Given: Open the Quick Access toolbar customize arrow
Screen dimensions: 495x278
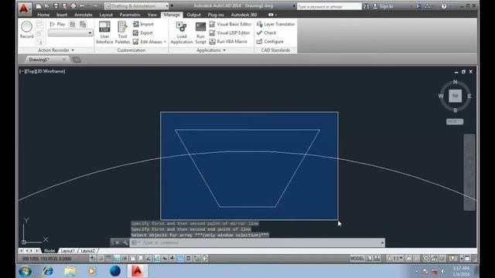Looking at the screenshot, I should tap(172, 6).
